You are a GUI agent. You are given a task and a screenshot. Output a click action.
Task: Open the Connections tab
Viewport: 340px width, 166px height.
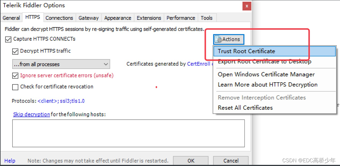(x=59, y=18)
